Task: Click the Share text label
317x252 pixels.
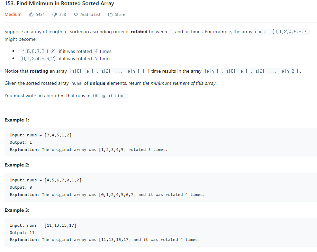Action: pos(119,15)
